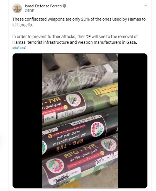The height and width of the screenshot is (191, 156).
Task: Click the upside-down RPG - 7VR text
Action: point(69,144)
